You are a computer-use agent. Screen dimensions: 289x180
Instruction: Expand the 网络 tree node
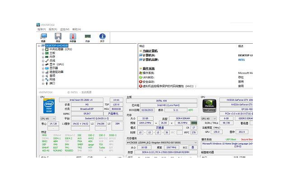43,80
